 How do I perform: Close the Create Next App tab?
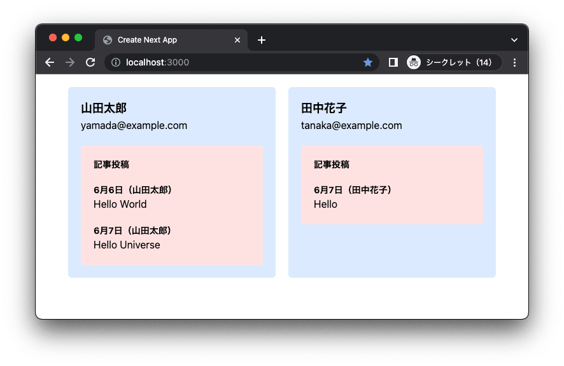point(237,40)
